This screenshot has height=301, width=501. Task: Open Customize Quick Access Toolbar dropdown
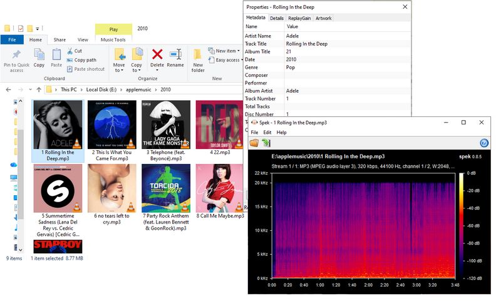38,29
